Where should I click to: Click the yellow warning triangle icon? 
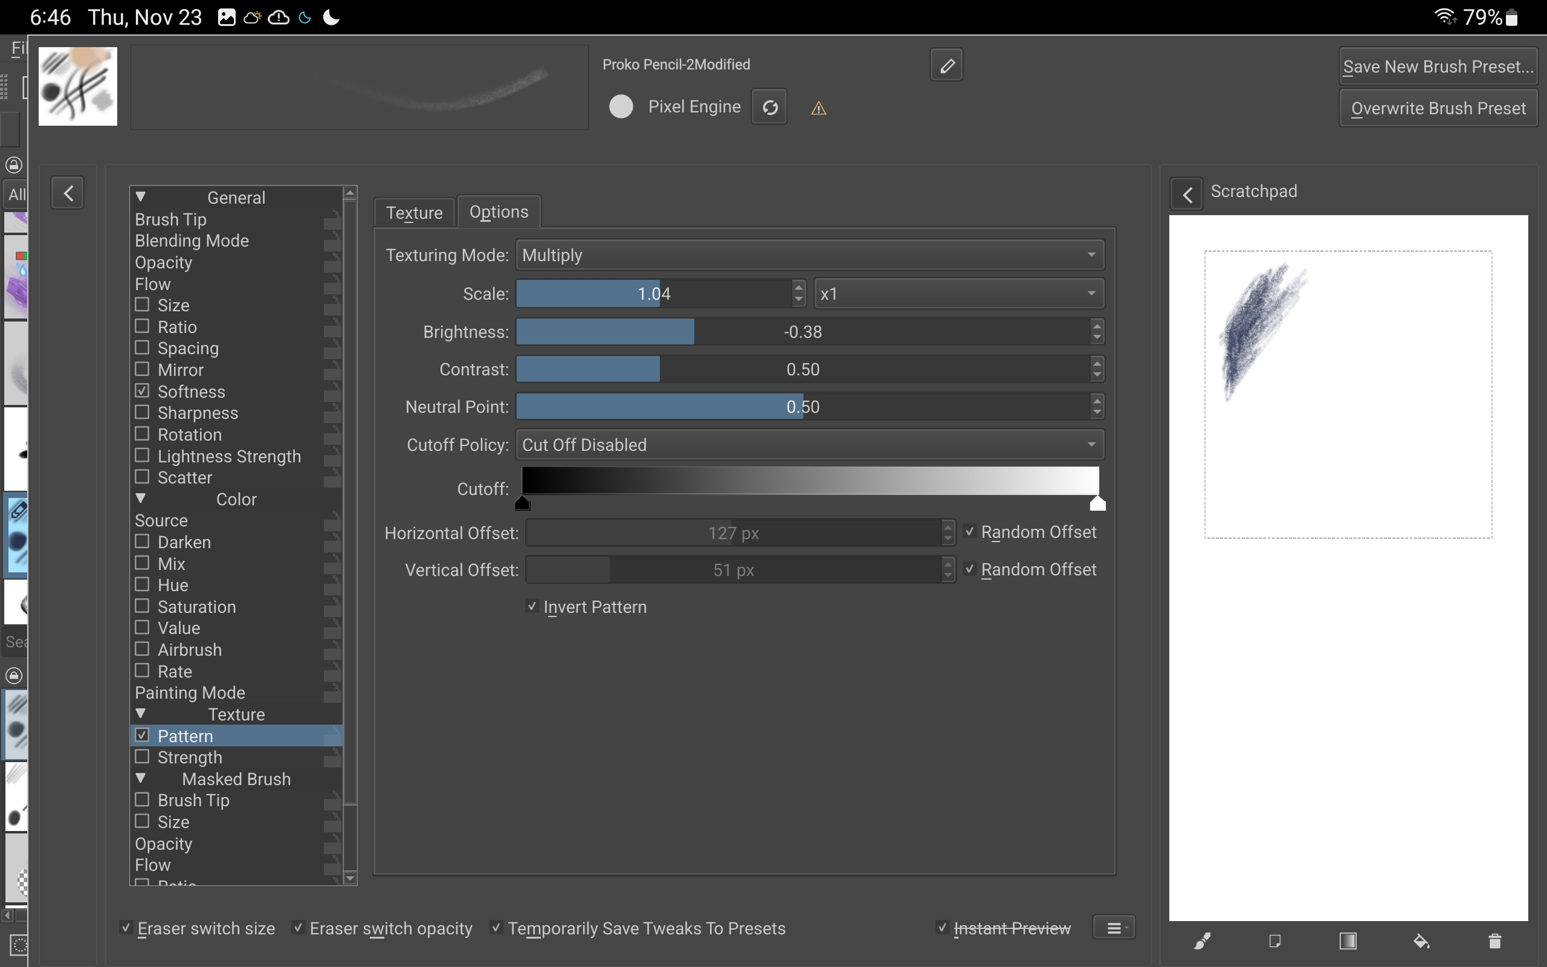tap(818, 109)
